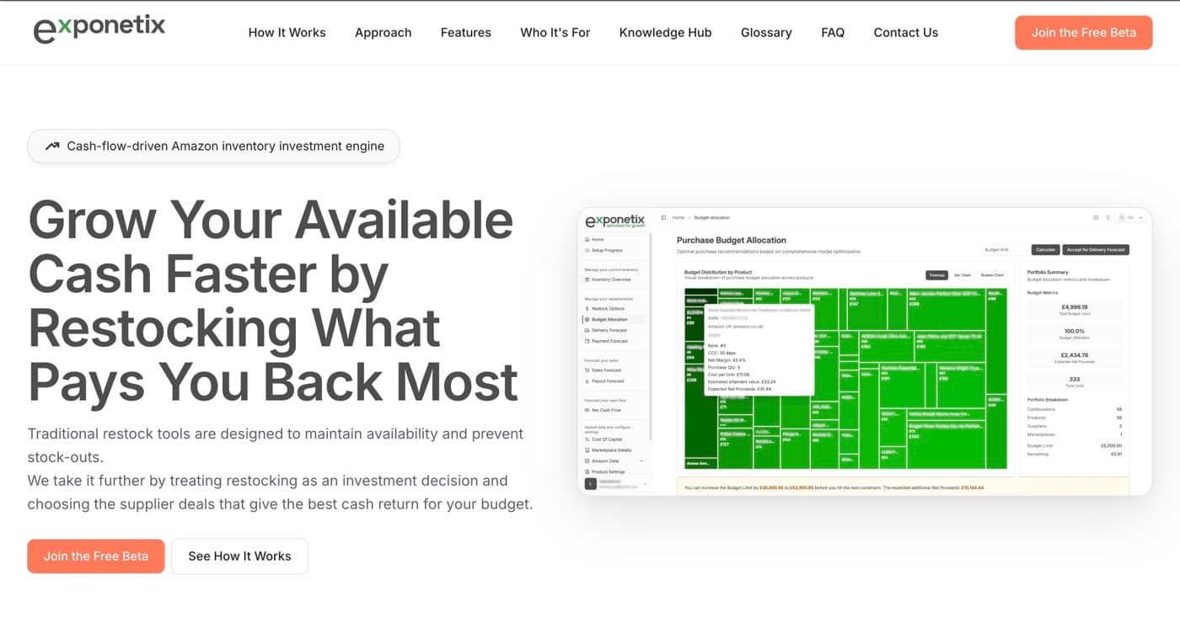Click the exponetix logo inside the dashboard preview
Image resolution: width=1180 pixels, height=644 pixels.
tap(614, 221)
